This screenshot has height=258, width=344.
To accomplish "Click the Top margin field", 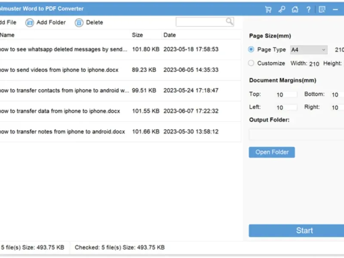I will coord(286,95).
